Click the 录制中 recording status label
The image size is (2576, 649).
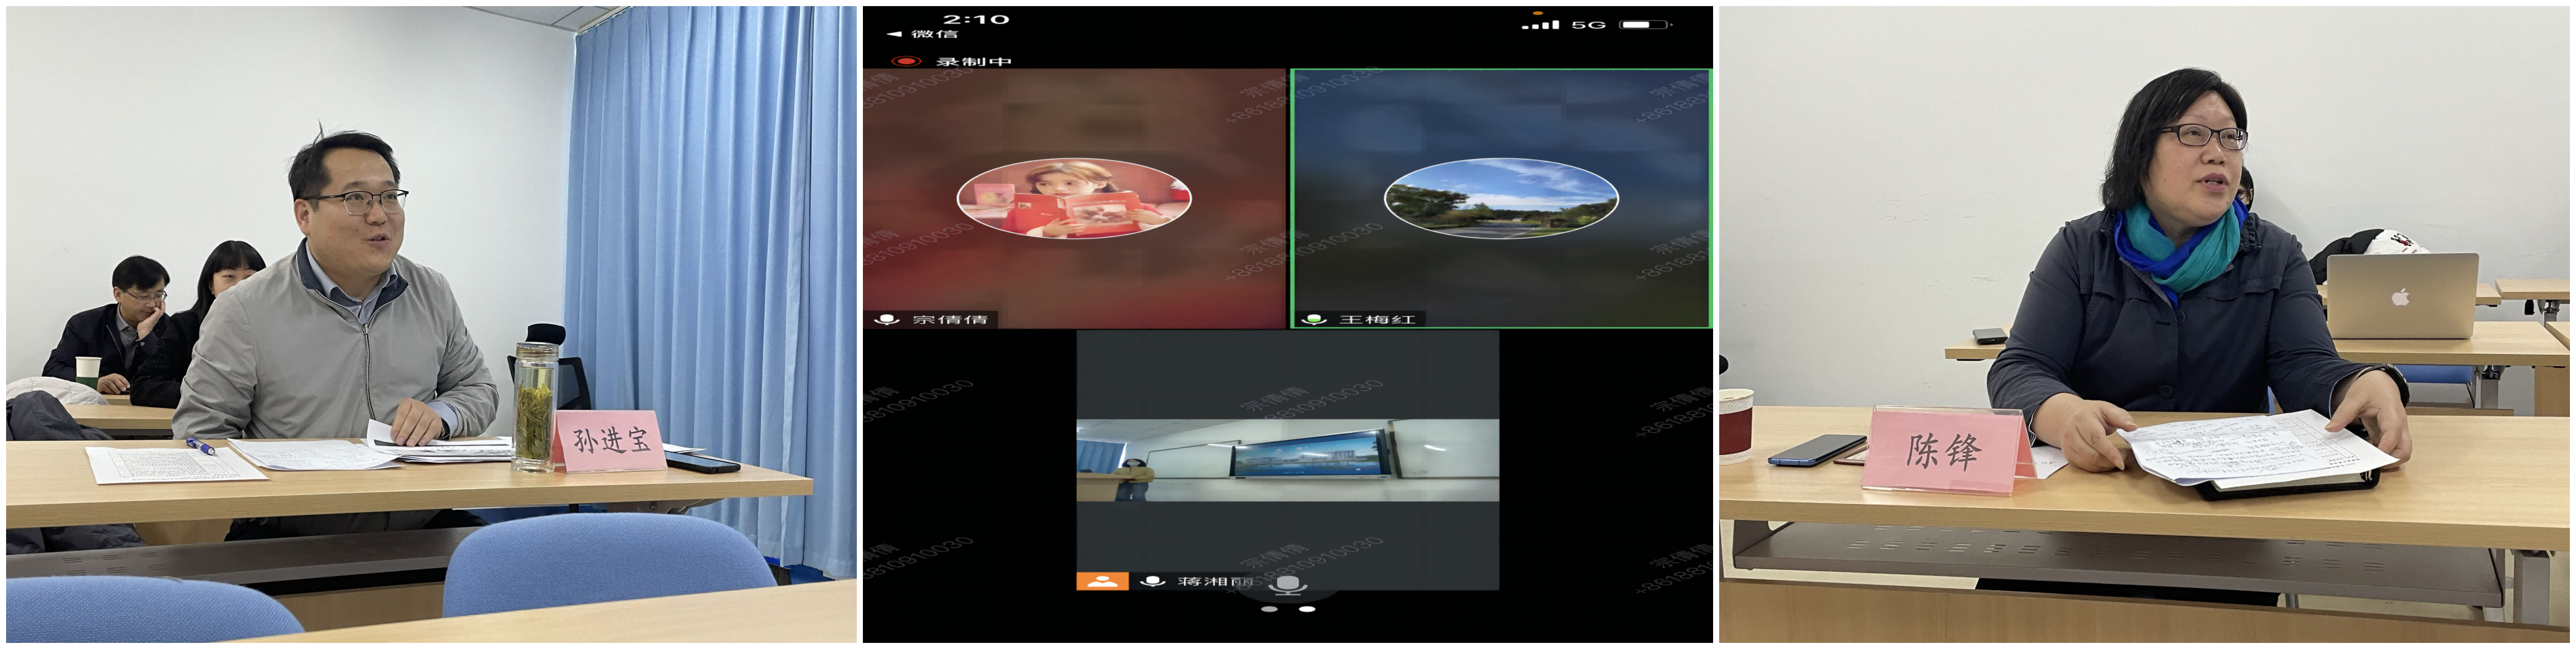point(973,62)
